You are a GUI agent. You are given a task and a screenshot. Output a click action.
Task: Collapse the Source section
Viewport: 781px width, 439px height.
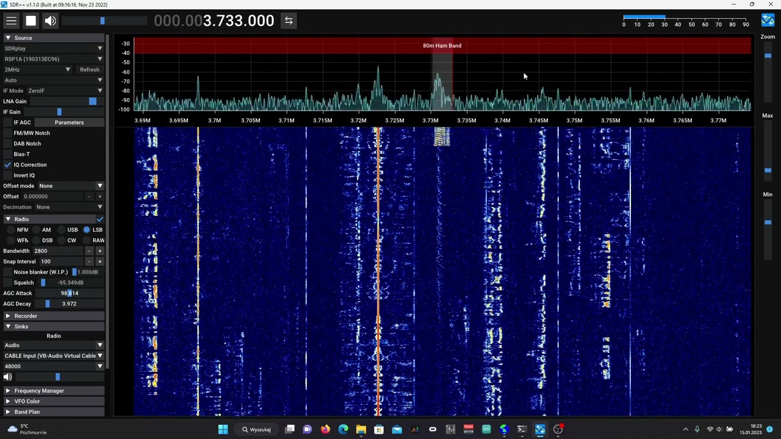pyautogui.click(x=54, y=38)
